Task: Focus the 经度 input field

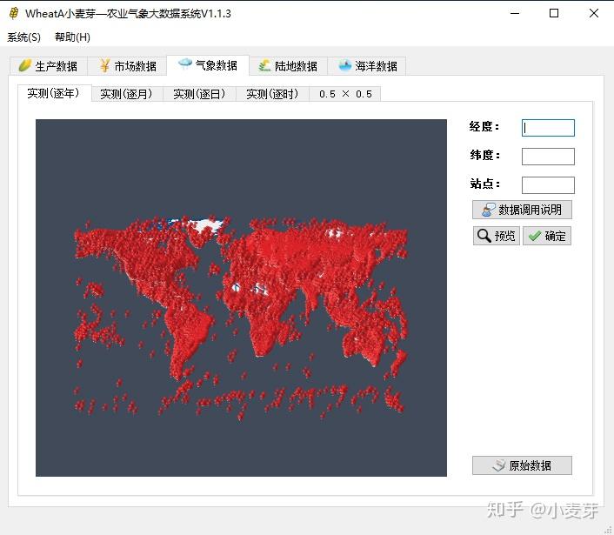Action: 548,128
